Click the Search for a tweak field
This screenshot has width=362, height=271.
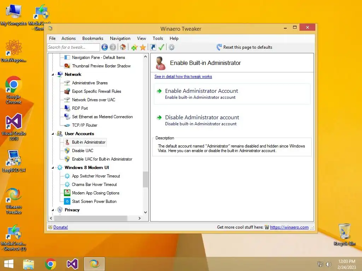[74, 47]
